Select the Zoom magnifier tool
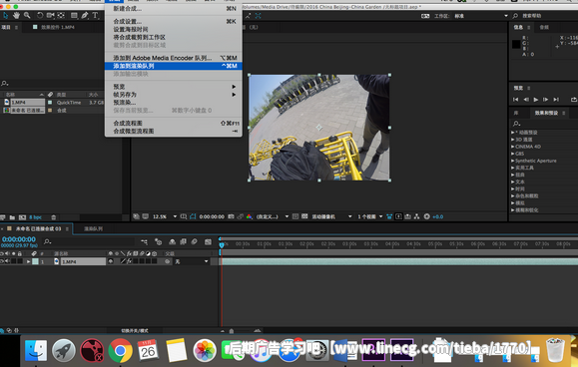 click(27, 16)
